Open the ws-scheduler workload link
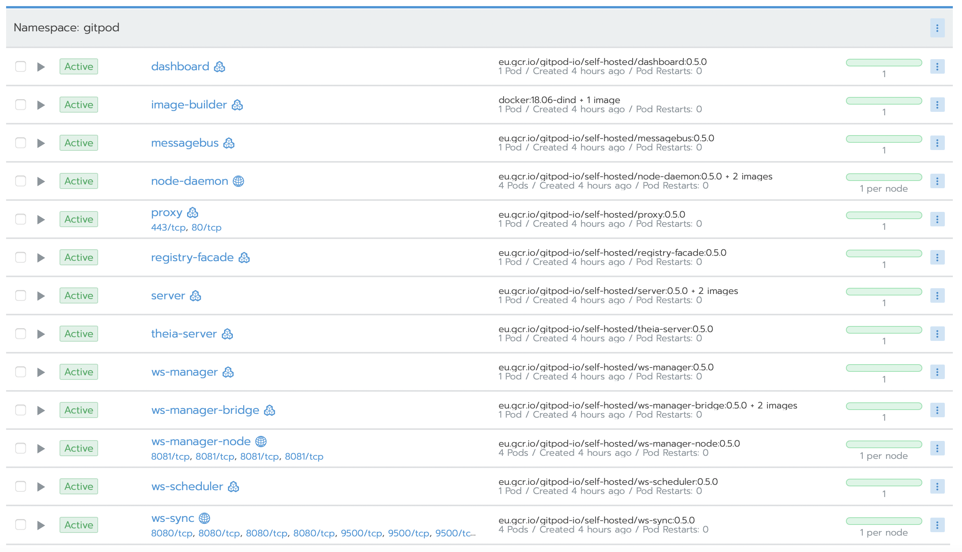 187,486
